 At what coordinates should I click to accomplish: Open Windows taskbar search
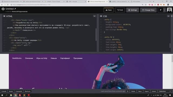(x=6, y=95)
